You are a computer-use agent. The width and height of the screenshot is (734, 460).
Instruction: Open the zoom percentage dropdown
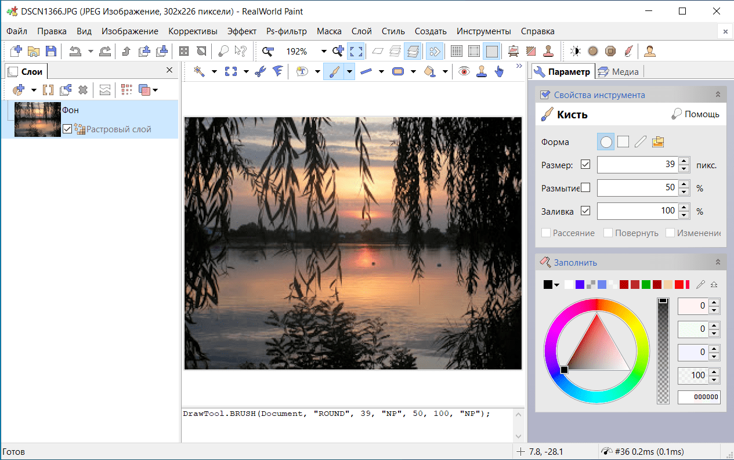pyautogui.click(x=324, y=51)
